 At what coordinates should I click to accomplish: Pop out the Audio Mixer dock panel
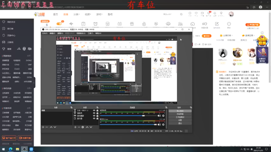(x=166, y=107)
